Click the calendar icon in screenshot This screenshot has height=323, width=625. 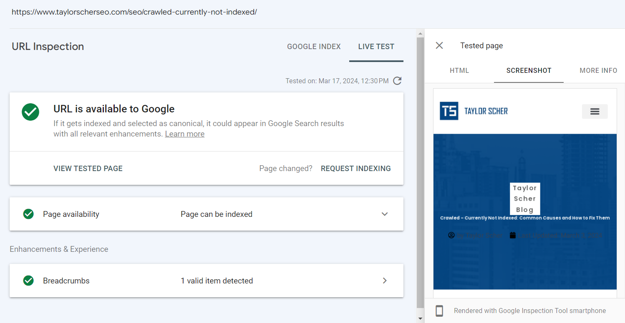click(x=513, y=235)
